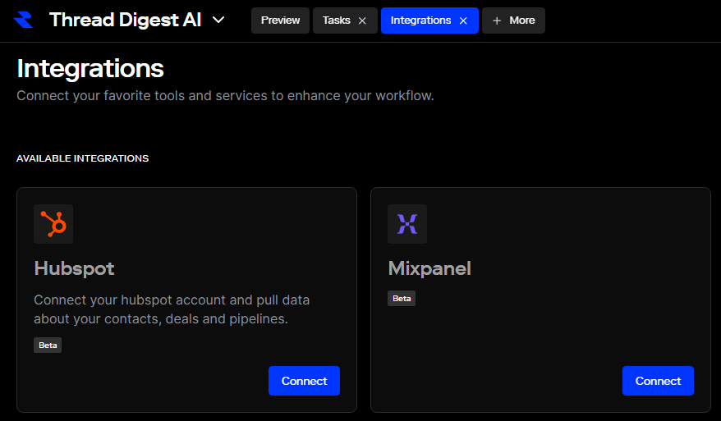Click the Available Integrations section label
Screen dimensions: 721x421
(82, 158)
